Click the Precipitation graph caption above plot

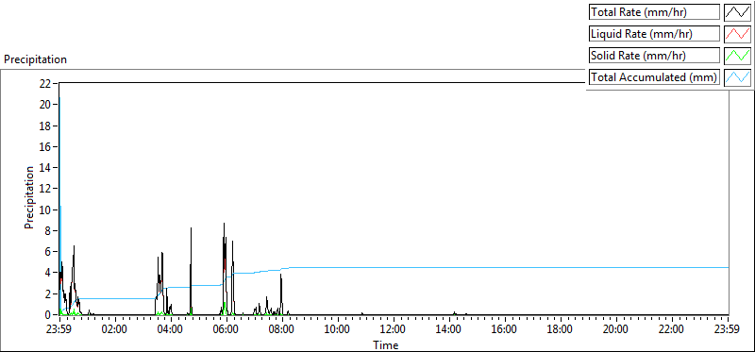tap(35, 59)
